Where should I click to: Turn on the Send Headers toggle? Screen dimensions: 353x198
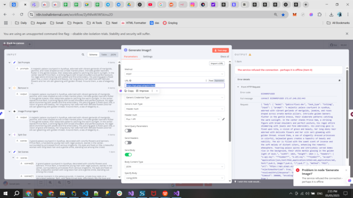(x=128, y=143)
